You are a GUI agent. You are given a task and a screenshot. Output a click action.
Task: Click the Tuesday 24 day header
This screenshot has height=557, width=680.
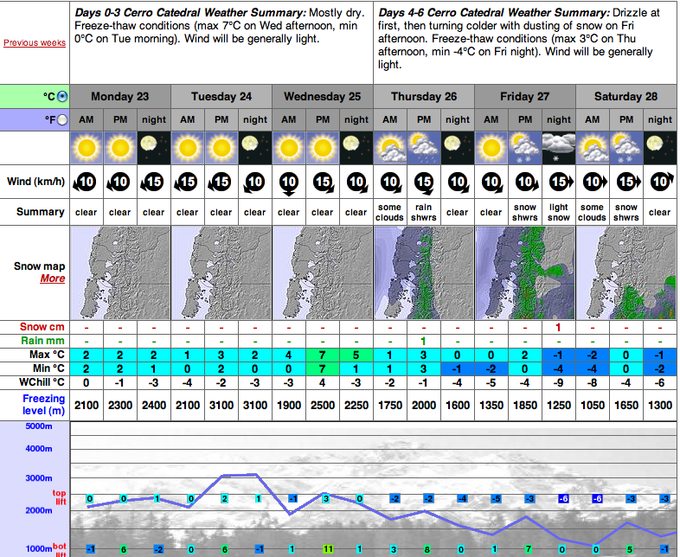tap(221, 96)
